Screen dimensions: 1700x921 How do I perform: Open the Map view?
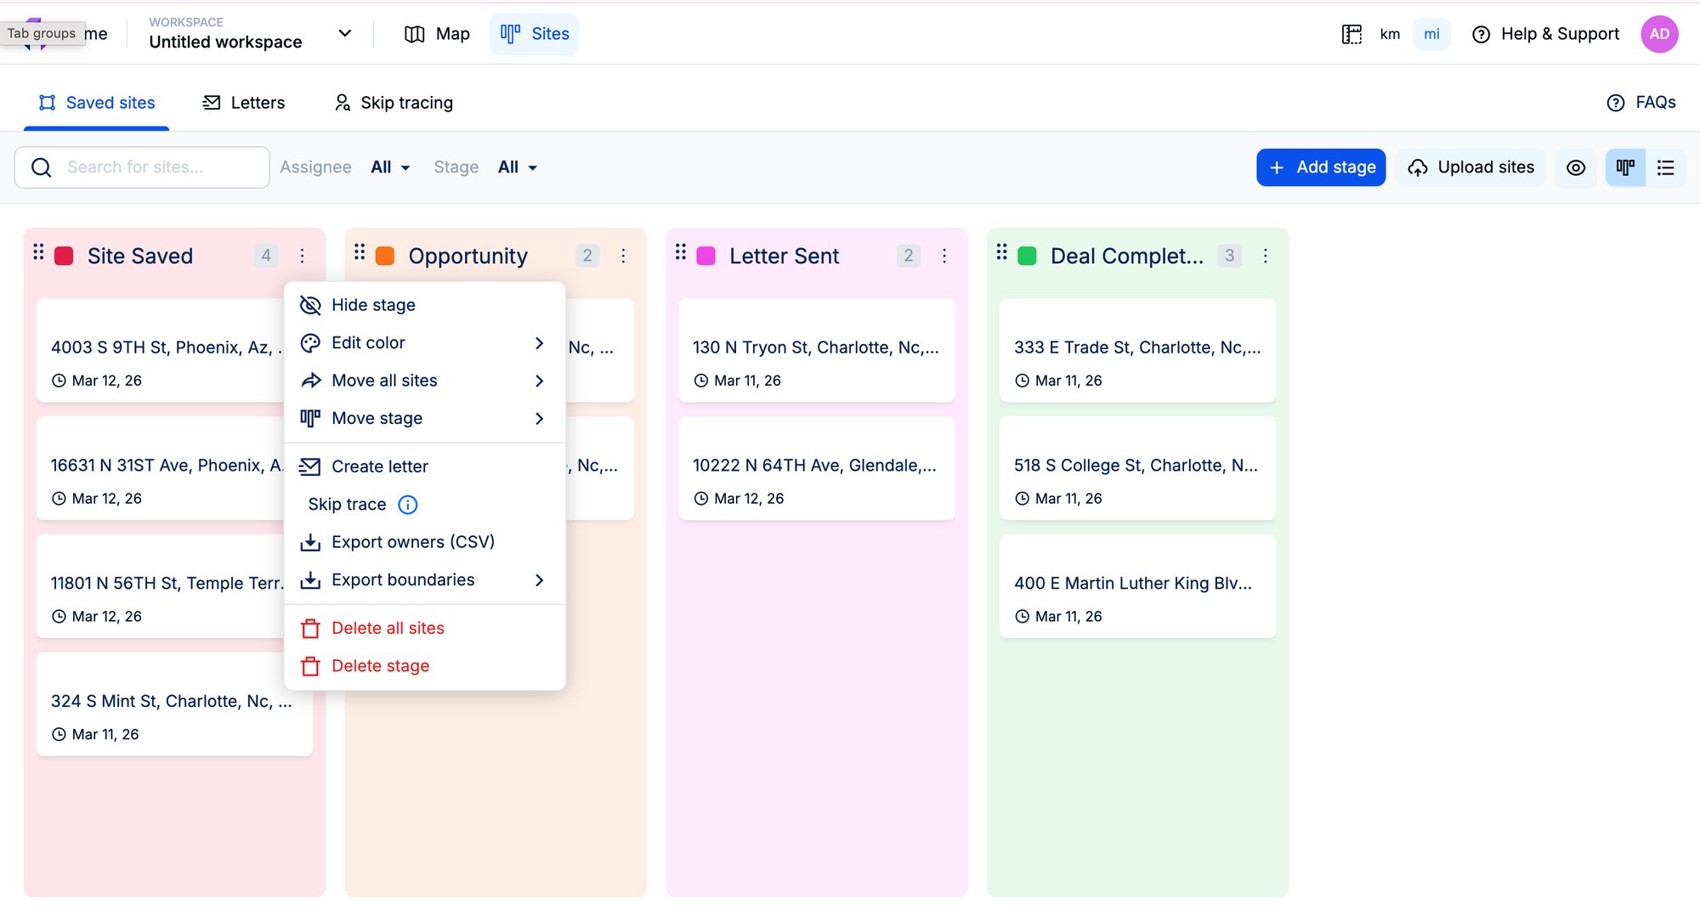[x=436, y=34]
